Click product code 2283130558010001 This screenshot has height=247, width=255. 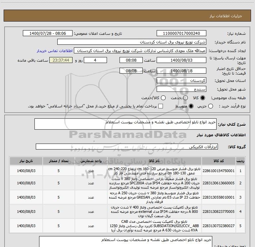click(219, 197)
